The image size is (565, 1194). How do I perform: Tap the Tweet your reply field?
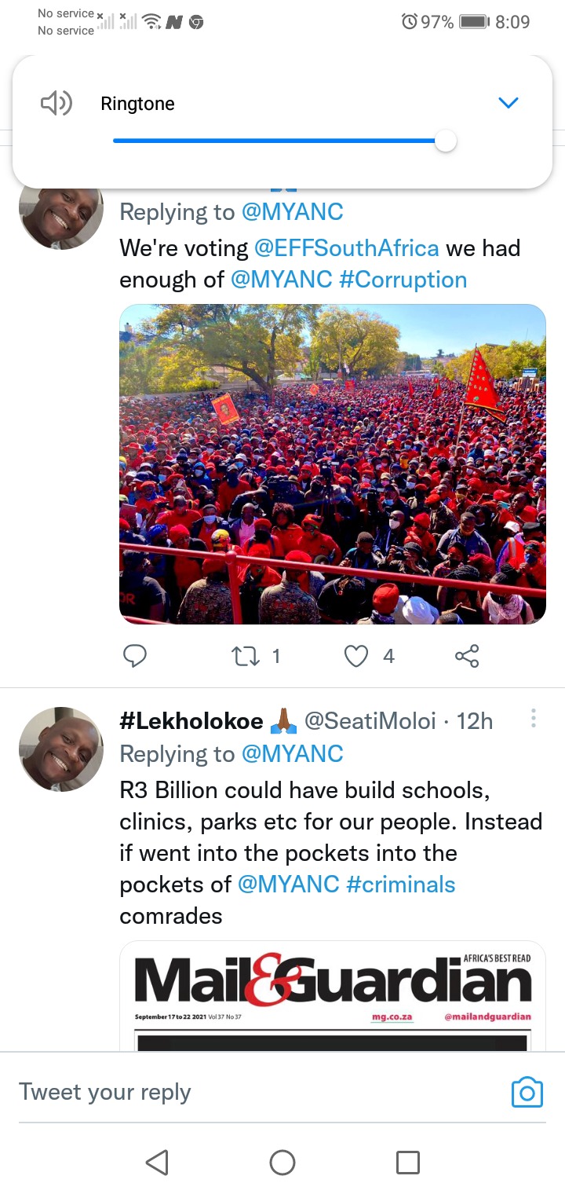[x=259, y=1092]
